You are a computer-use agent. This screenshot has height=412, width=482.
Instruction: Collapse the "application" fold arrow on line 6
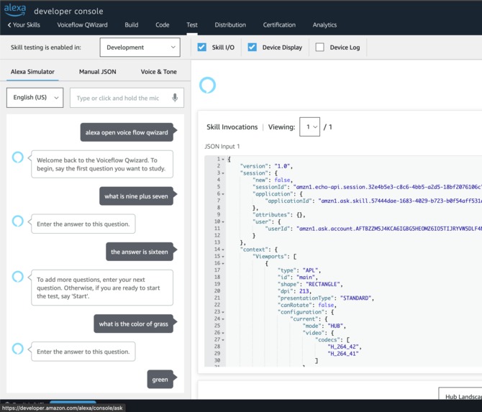pyautogui.click(x=223, y=194)
